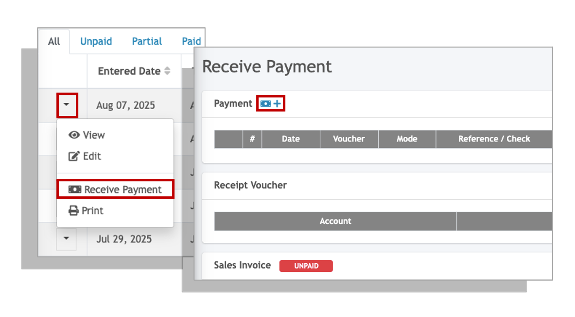The image size is (575, 317).
Task: Switch to the Paid tab
Action: tap(192, 41)
